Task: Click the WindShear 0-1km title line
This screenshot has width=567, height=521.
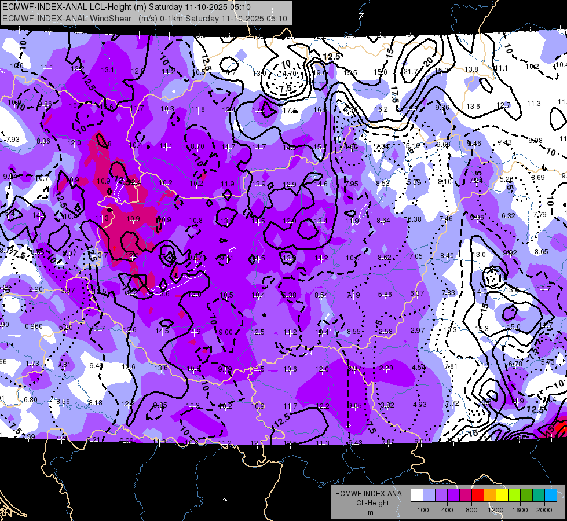Action: (145, 19)
